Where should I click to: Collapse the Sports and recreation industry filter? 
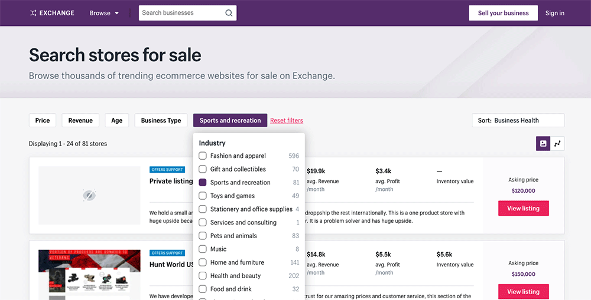(x=230, y=120)
